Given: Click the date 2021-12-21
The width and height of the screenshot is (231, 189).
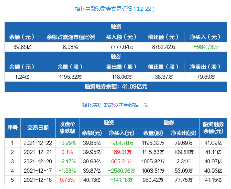Looking at the screenshot, I should coord(38,152).
